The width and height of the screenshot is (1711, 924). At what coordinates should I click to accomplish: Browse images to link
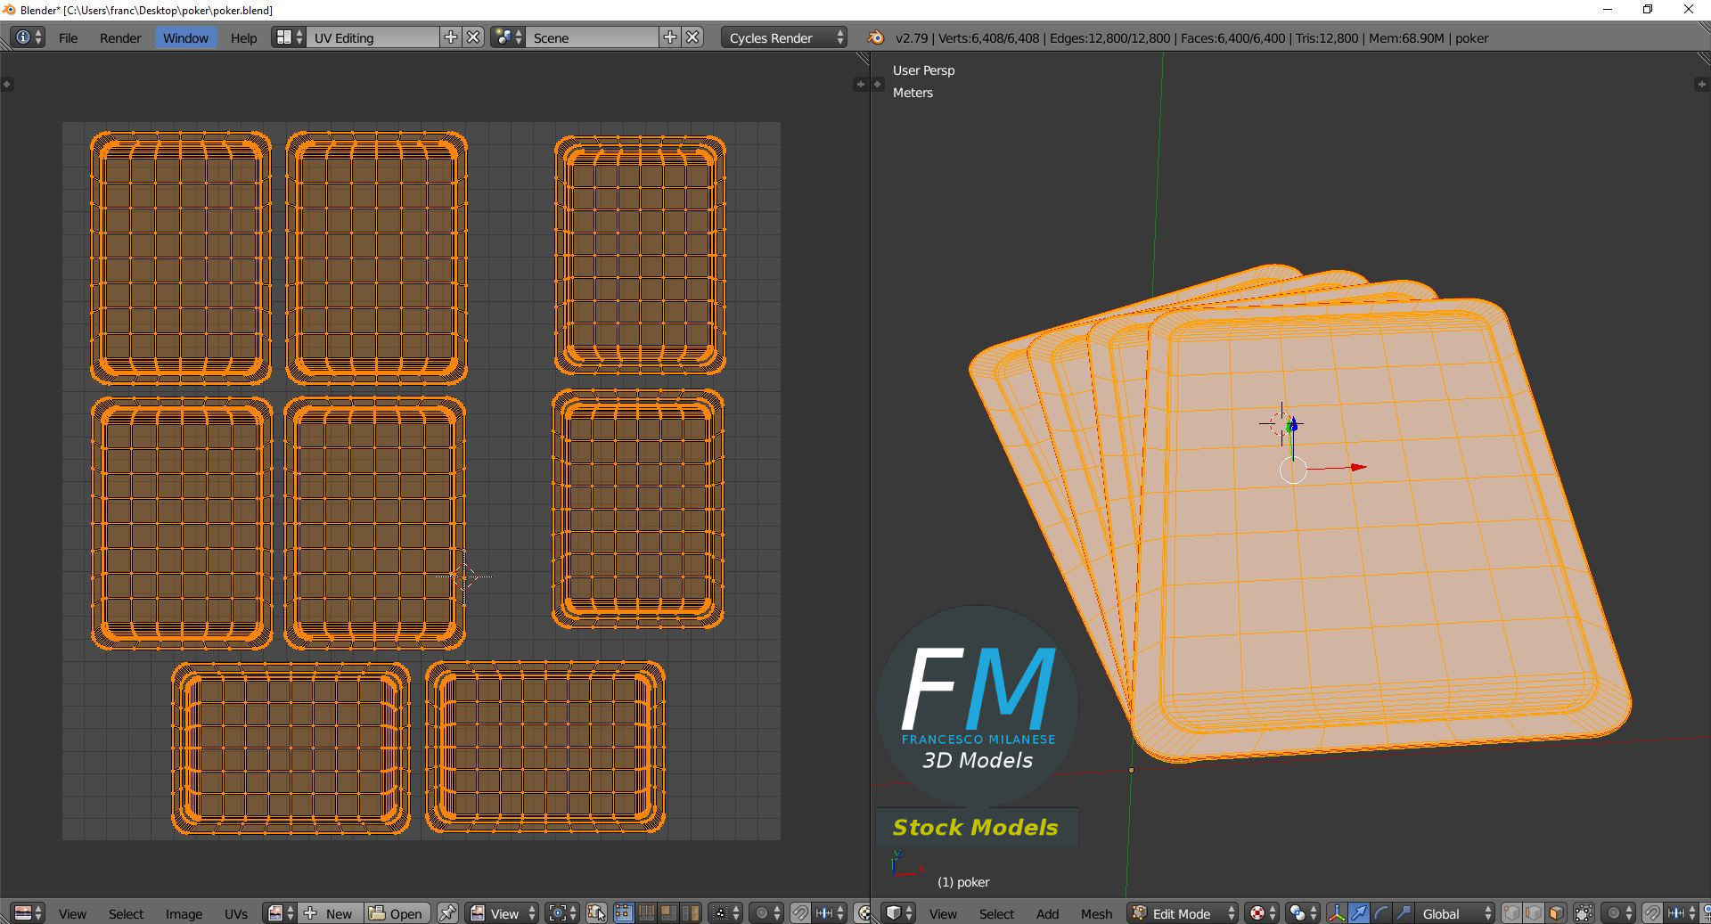click(281, 913)
